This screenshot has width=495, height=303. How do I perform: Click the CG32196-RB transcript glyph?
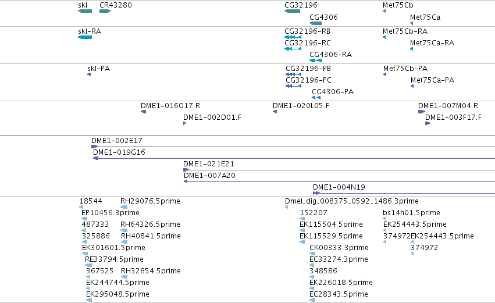(293, 37)
